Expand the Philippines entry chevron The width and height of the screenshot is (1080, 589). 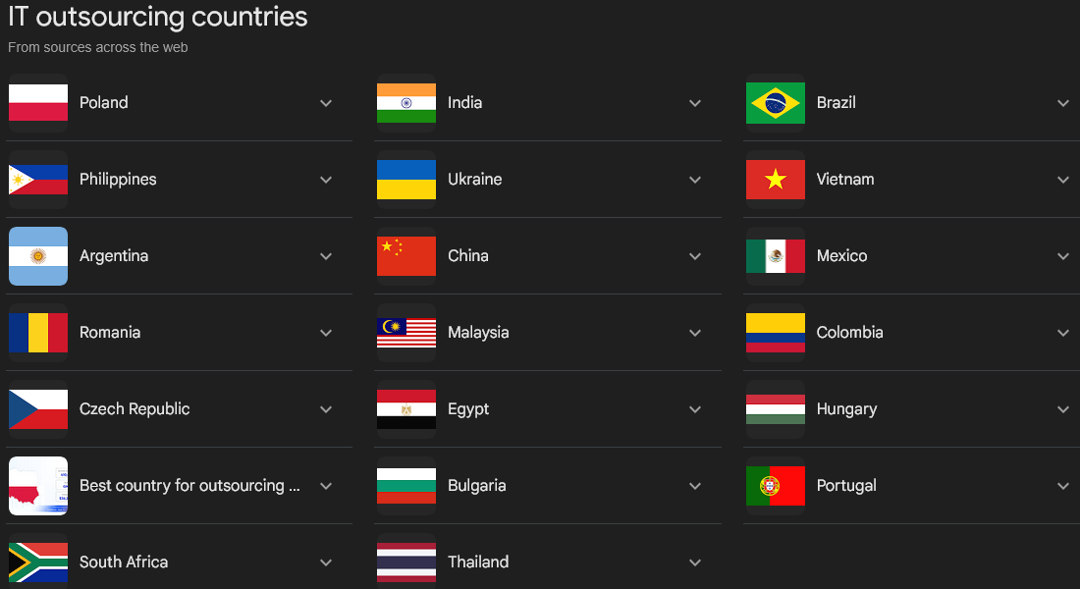click(326, 180)
